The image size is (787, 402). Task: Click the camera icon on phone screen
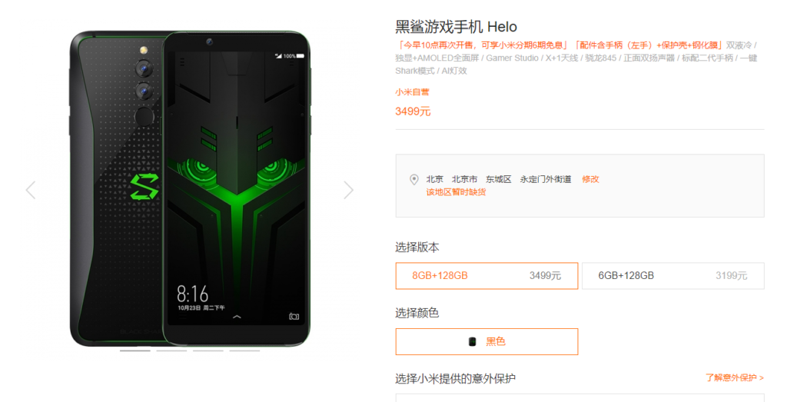(x=294, y=316)
